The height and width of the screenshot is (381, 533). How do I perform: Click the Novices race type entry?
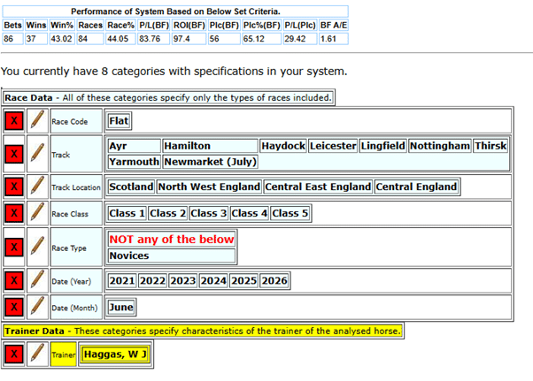coord(172,255)
